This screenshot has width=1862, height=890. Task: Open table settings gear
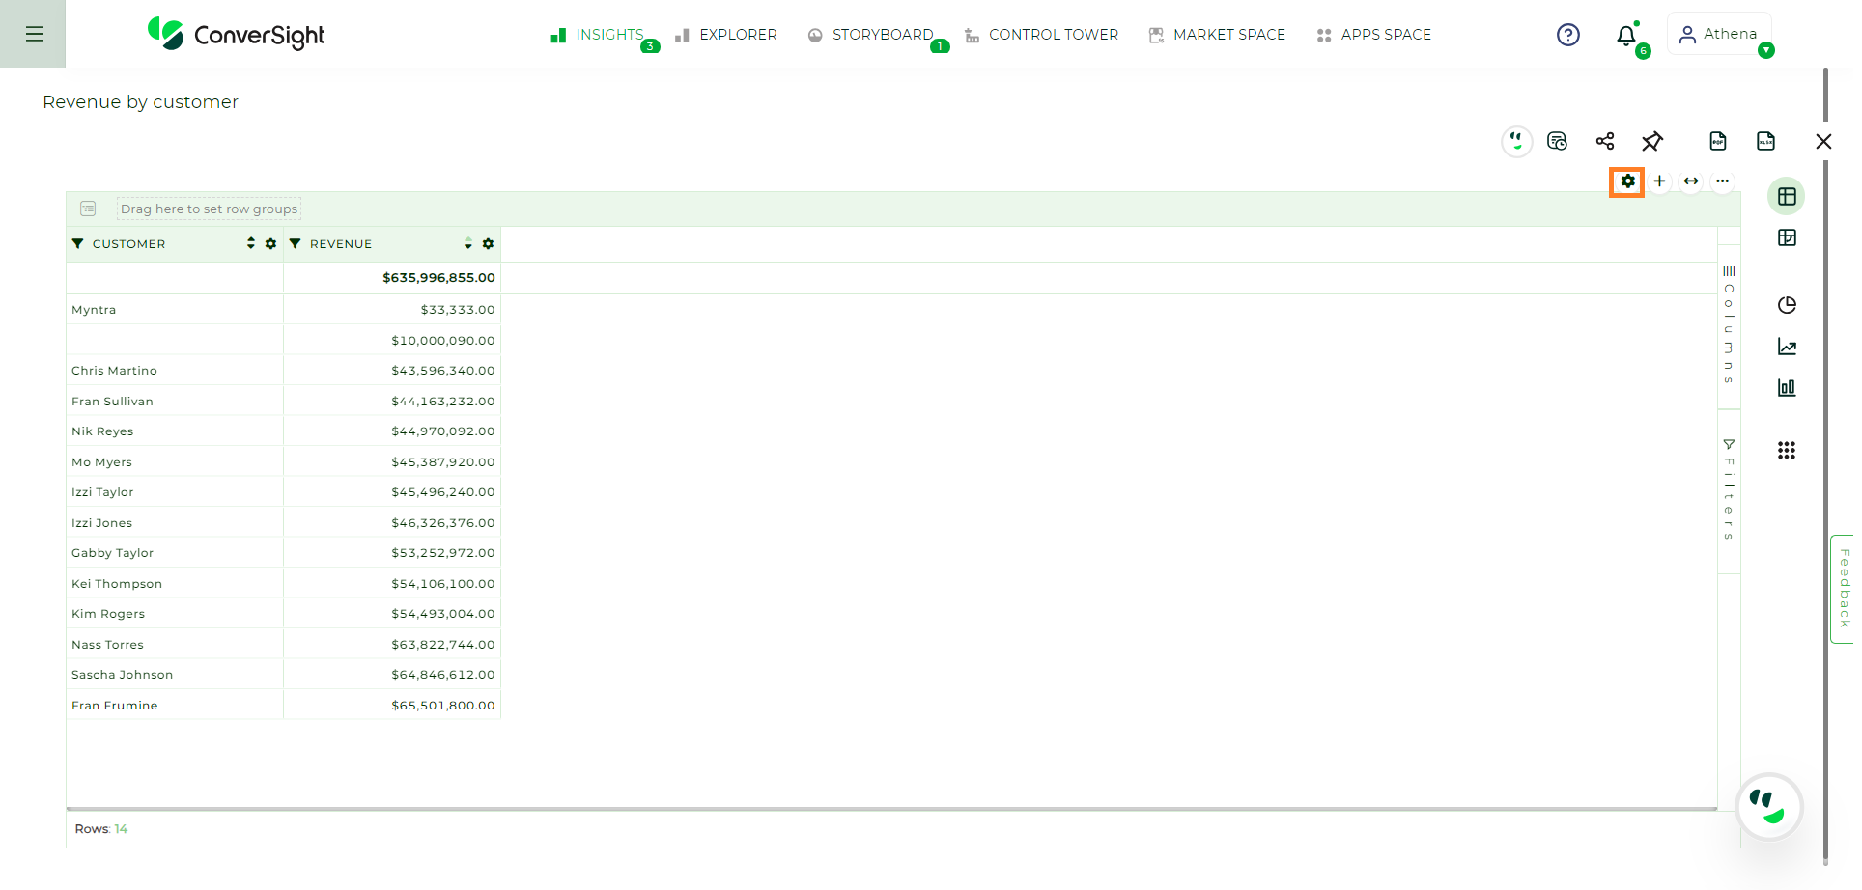coord(1627,181)
